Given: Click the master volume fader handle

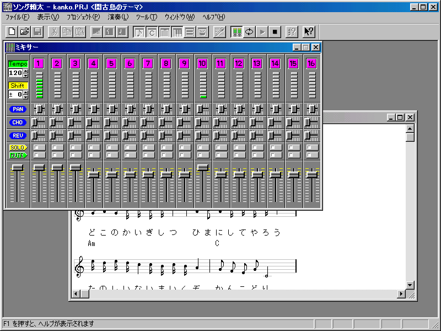Looking at the screenshot, I should click(x=18, y=168).
